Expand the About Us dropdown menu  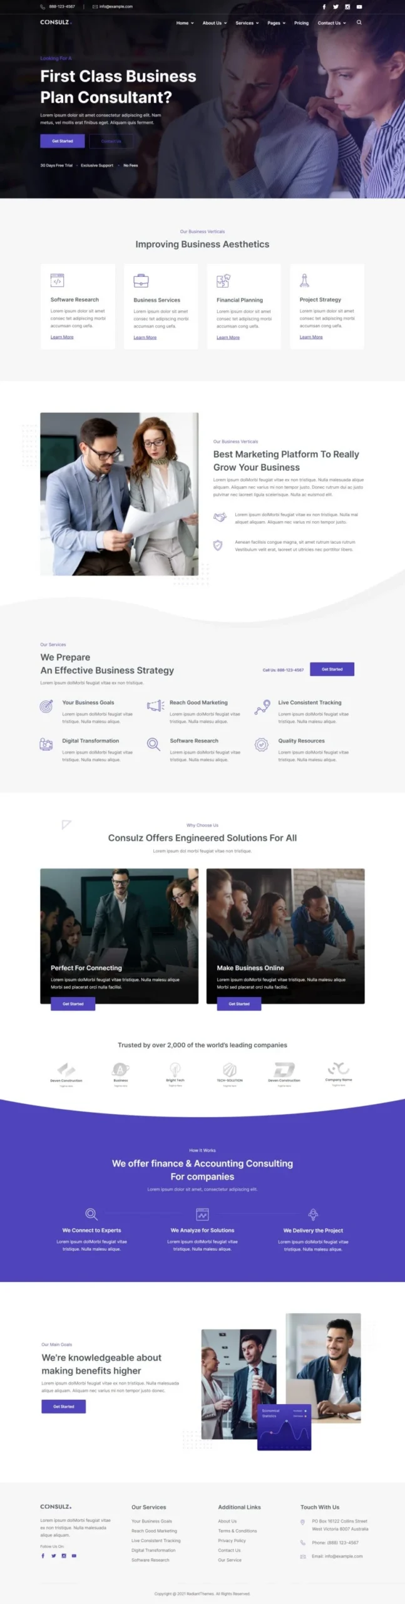click(x=215, y=23)
